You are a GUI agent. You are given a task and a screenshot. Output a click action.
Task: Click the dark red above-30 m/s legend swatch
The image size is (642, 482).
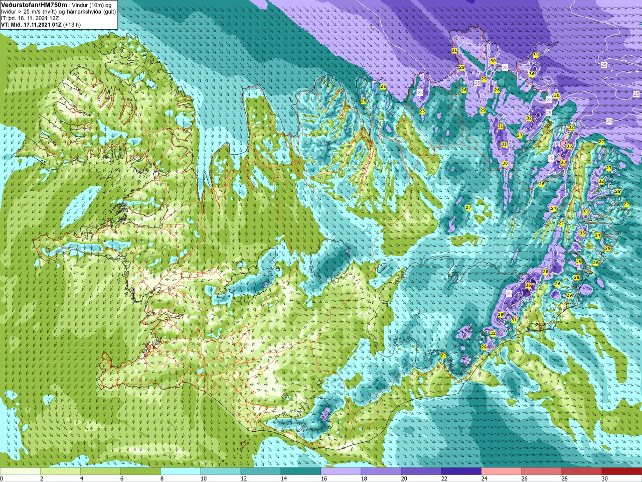[622, 471]
